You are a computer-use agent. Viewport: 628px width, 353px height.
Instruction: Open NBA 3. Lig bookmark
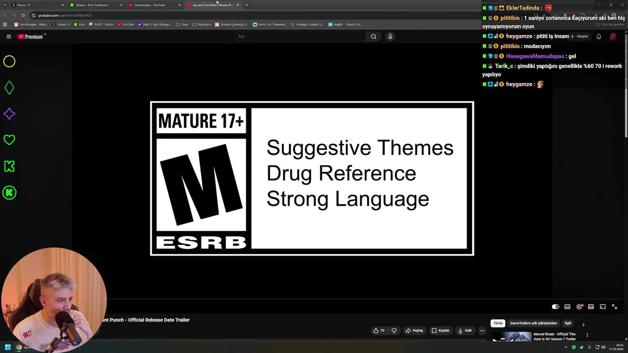point(155,25)
